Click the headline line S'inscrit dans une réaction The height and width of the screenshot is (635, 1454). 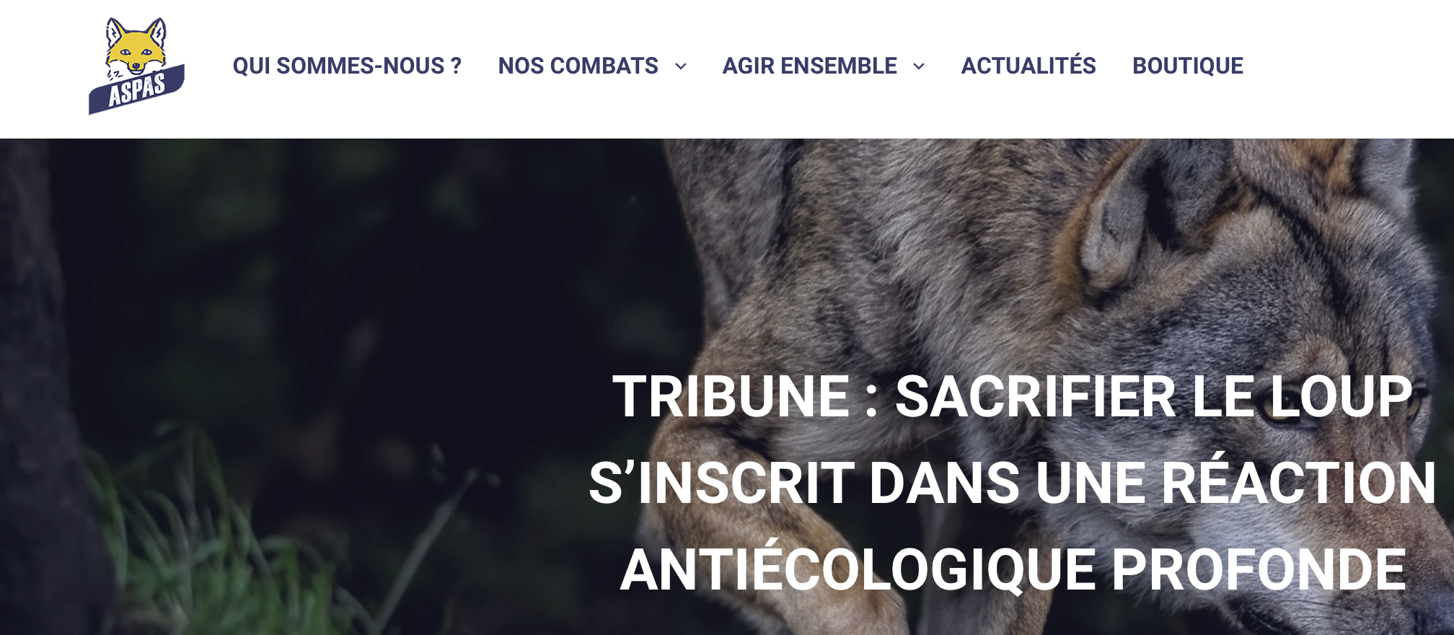click(x=1013, y=483)
